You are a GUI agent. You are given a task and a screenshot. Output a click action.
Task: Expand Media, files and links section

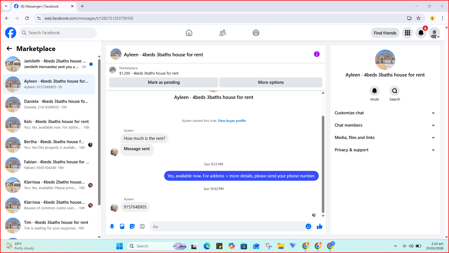(385, 138)
